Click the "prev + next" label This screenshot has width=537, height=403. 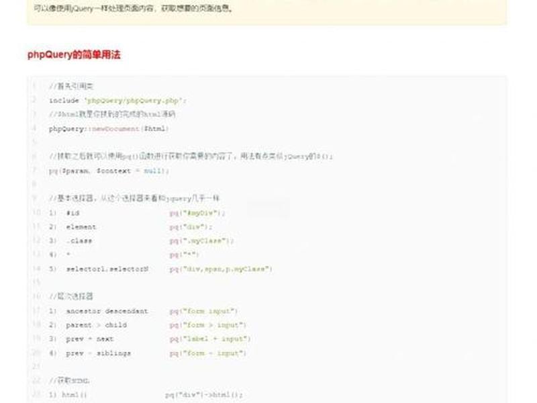coord(90,339)
